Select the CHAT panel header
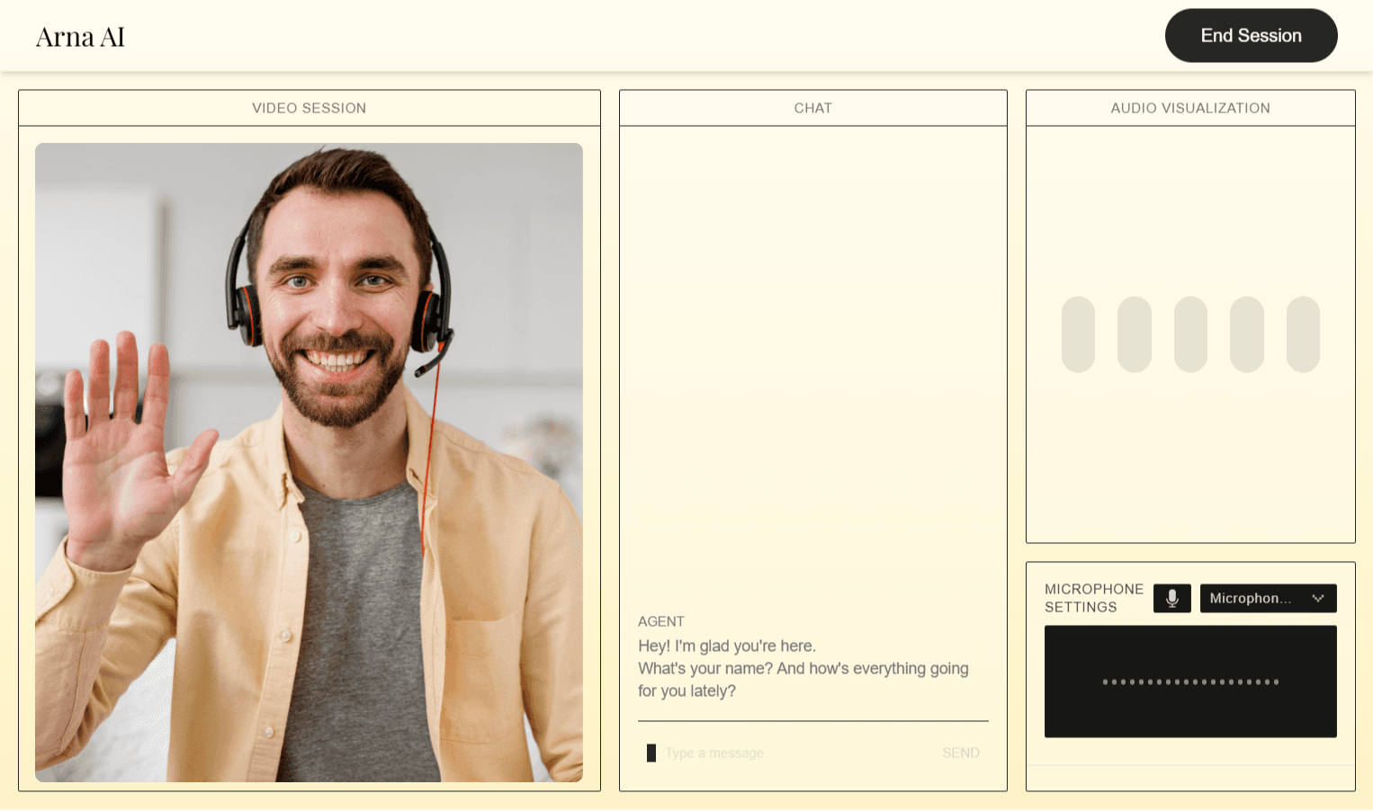This screenshot has height=811, width=1373. coord(812,107)
